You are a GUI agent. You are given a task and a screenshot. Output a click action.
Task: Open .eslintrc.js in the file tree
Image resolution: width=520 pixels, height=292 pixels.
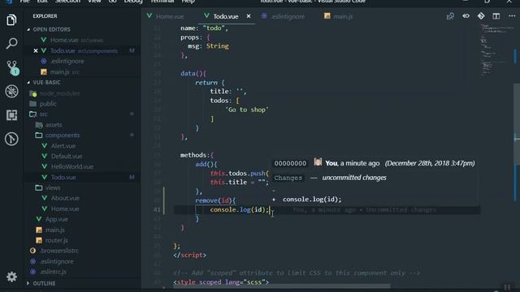(x=53, y=272)
